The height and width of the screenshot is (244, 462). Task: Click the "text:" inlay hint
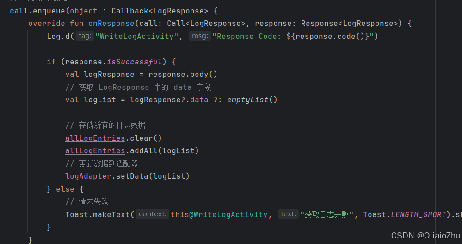pyautogui.click(x=288, y=214)
